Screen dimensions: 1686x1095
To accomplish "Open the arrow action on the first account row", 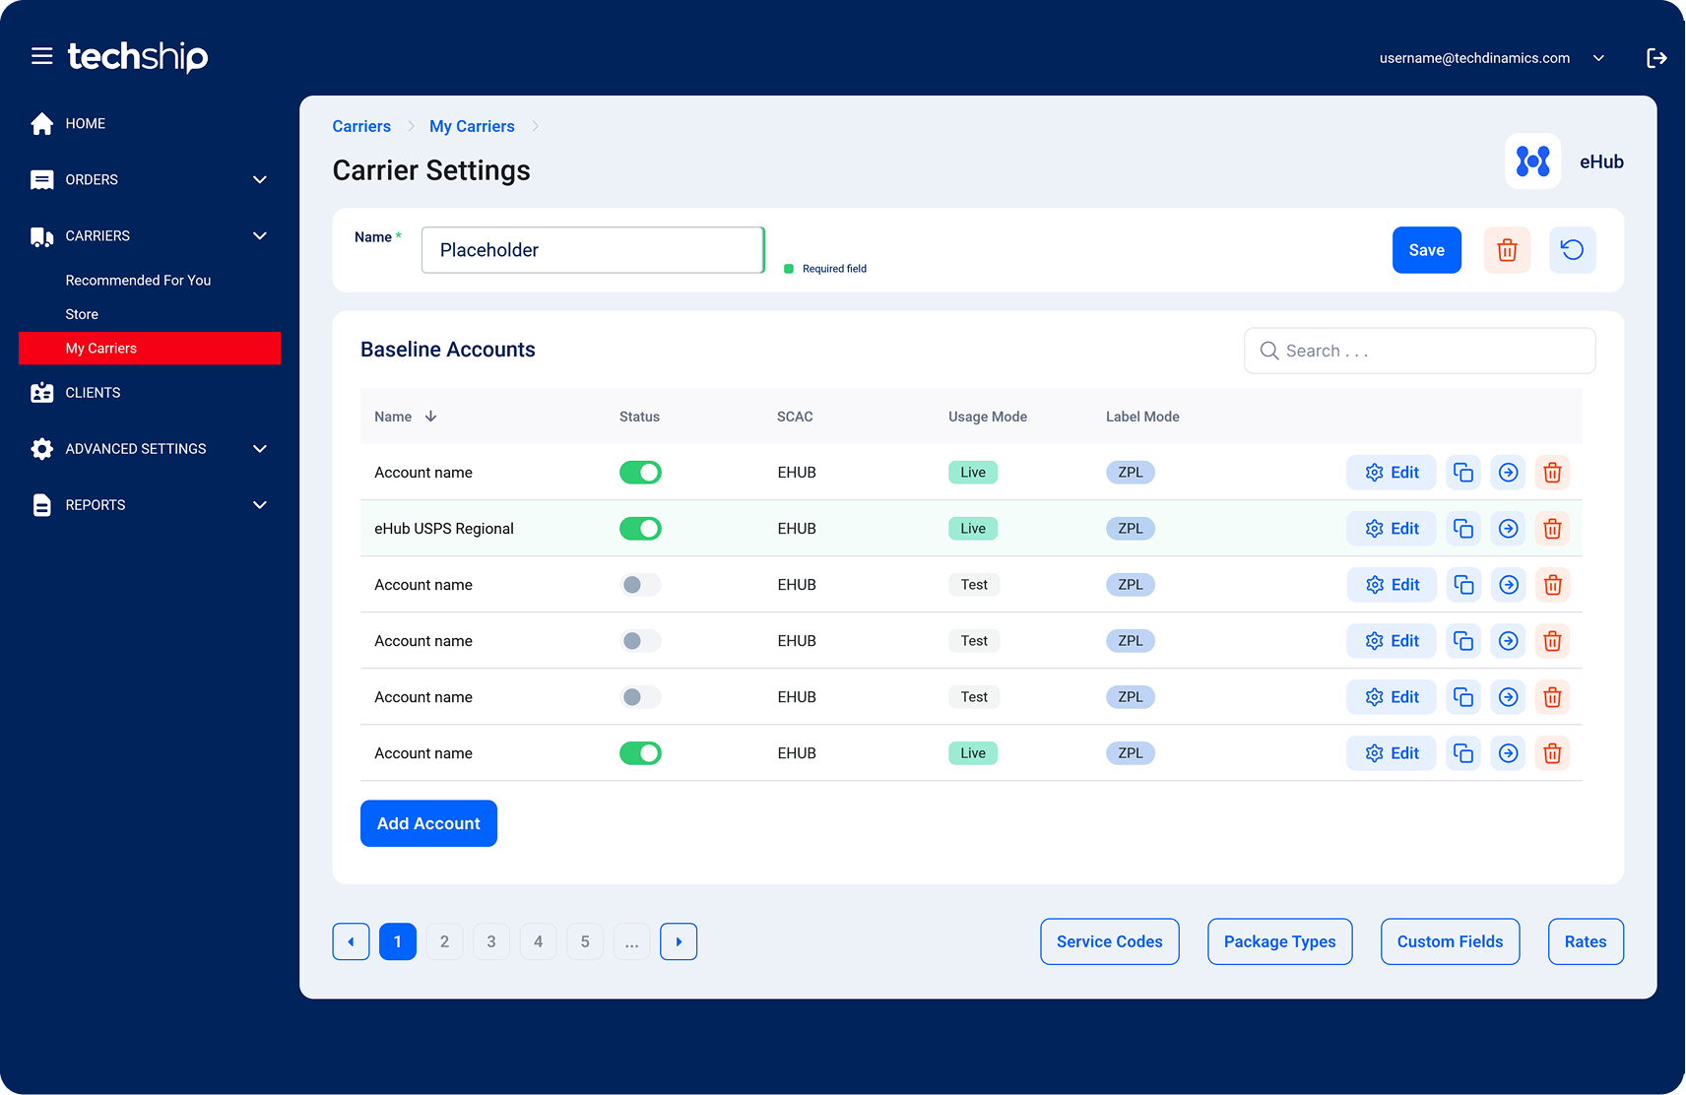I will (x=1508, y=472).
